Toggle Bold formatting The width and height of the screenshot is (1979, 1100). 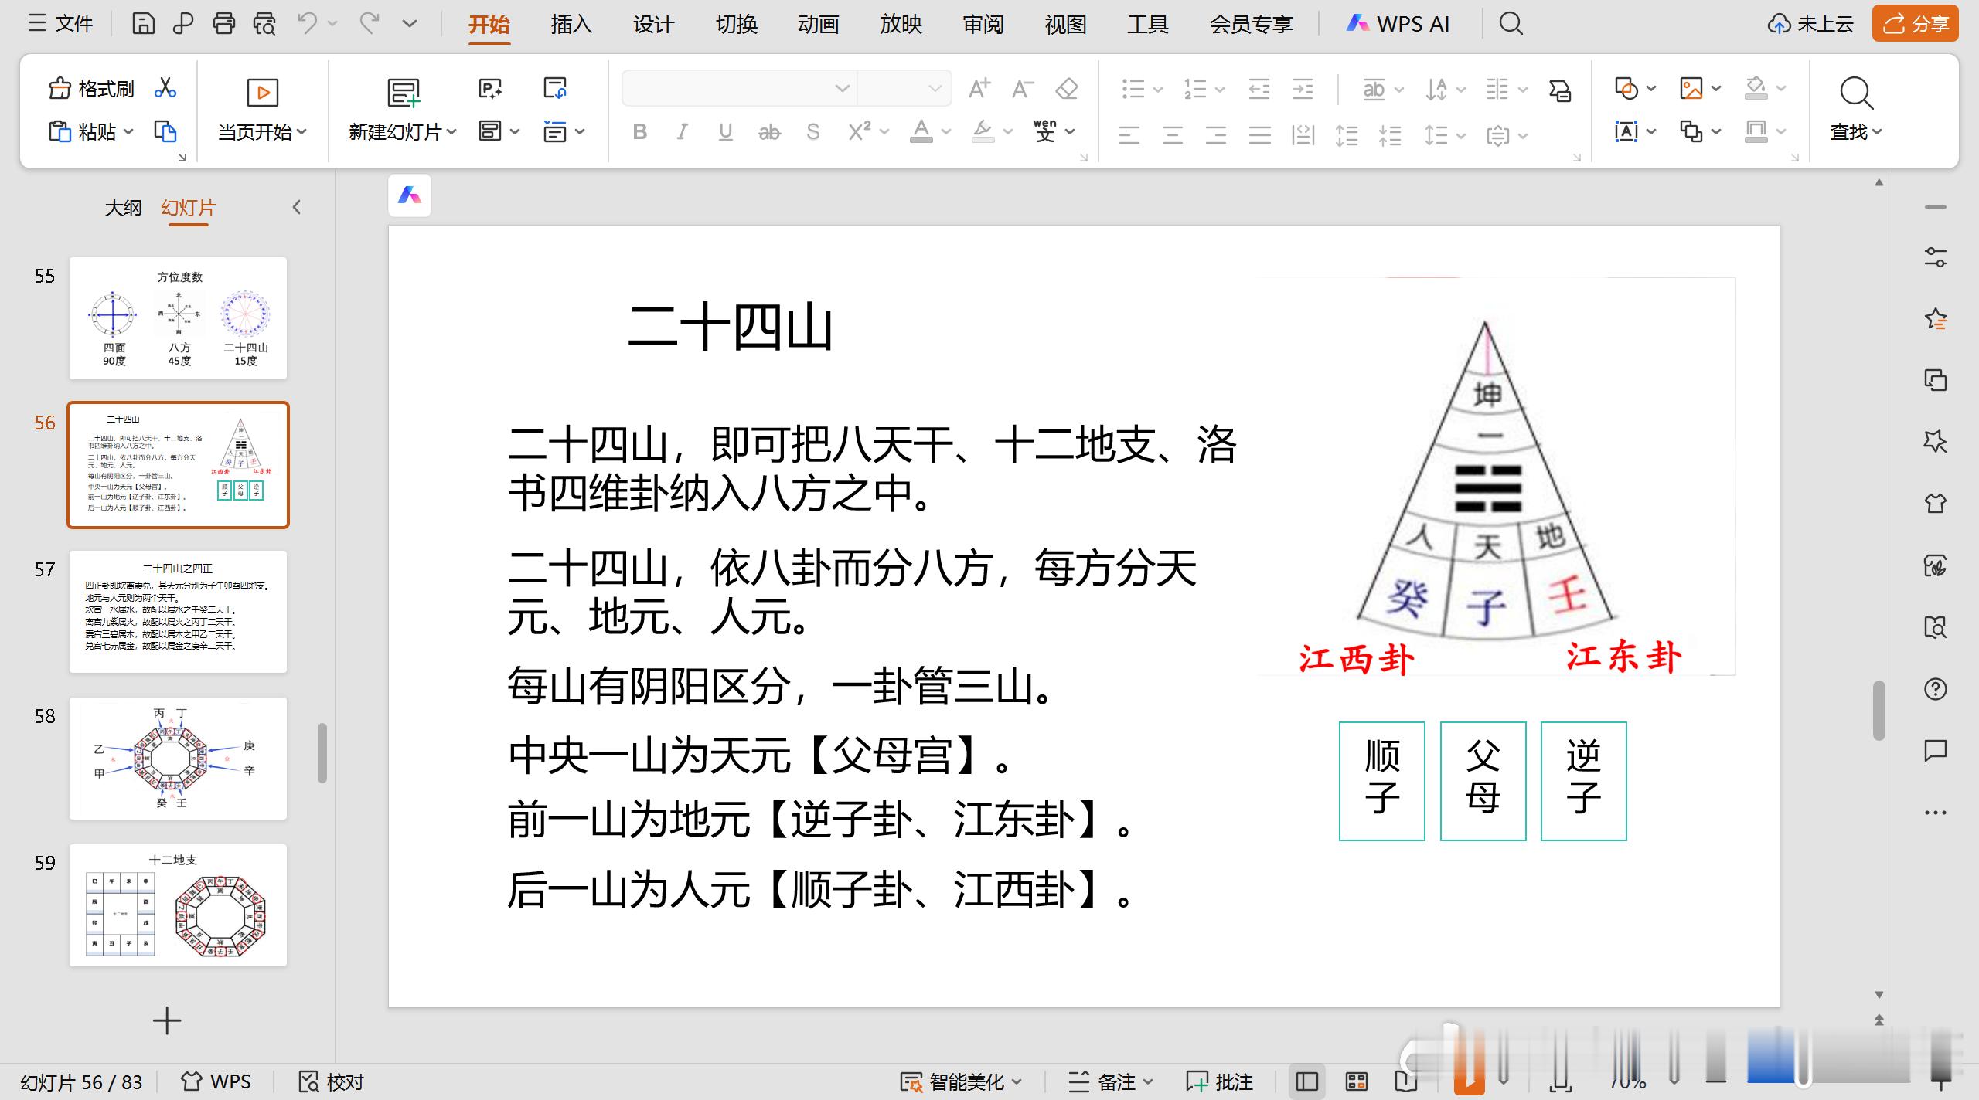[640, 132]
